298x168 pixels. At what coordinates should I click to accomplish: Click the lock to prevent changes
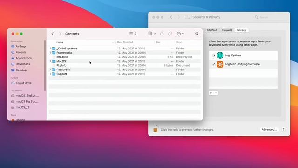pos(156,129)
